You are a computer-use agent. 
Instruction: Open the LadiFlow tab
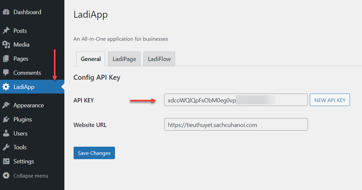pos(159,59)
